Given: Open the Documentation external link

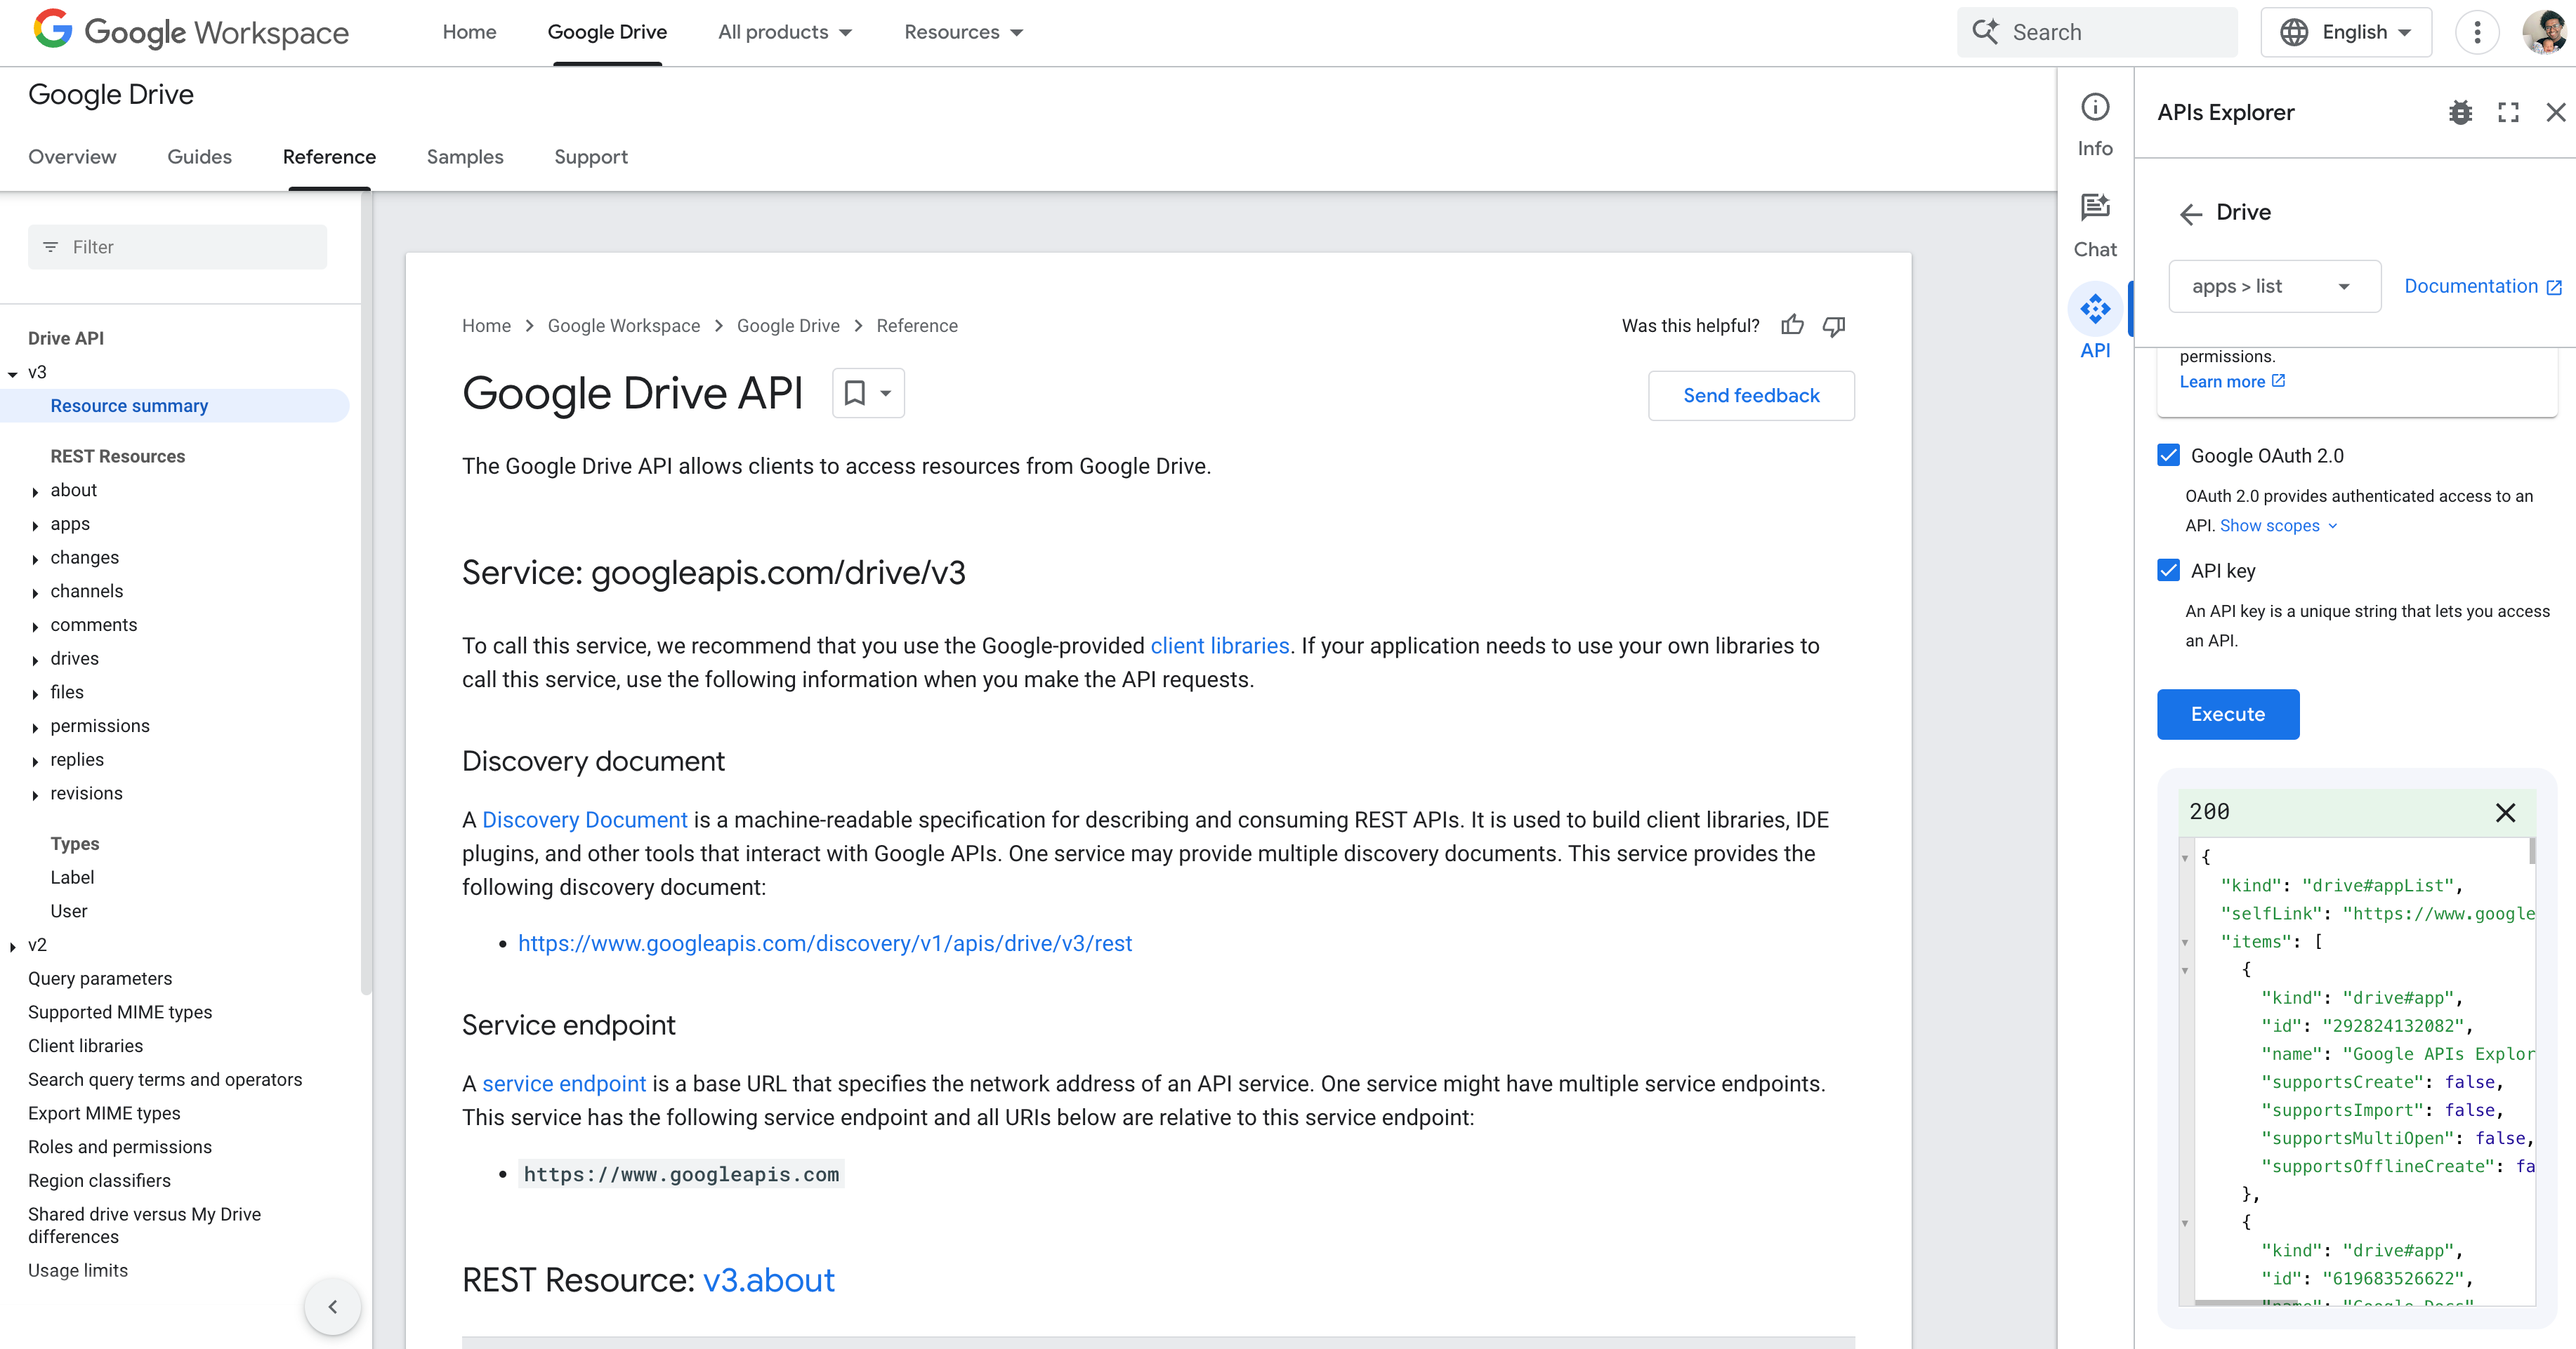Looking at the screenshot, I should 2482,287.
